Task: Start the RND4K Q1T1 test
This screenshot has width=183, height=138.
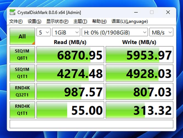Action: [x=22, y=110]
